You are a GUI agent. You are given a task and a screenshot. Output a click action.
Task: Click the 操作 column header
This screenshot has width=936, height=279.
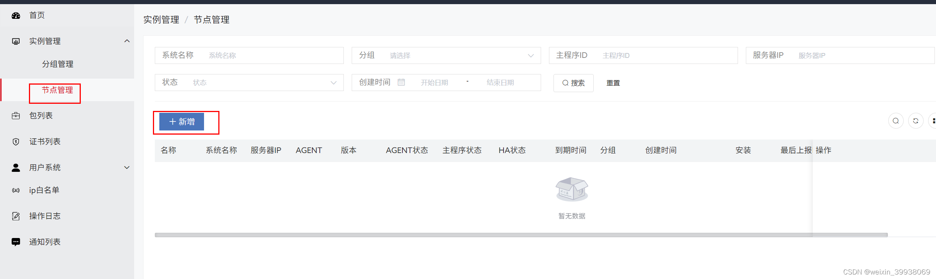coord(824,150)
